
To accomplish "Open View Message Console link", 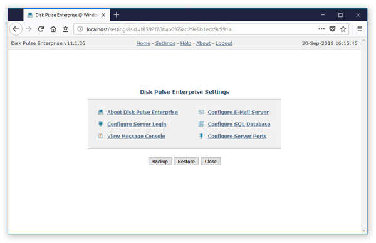I will (136, 136).
